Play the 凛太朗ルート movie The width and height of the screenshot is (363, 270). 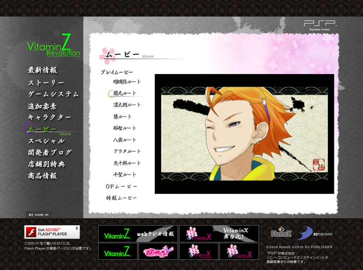coord(127,105)
